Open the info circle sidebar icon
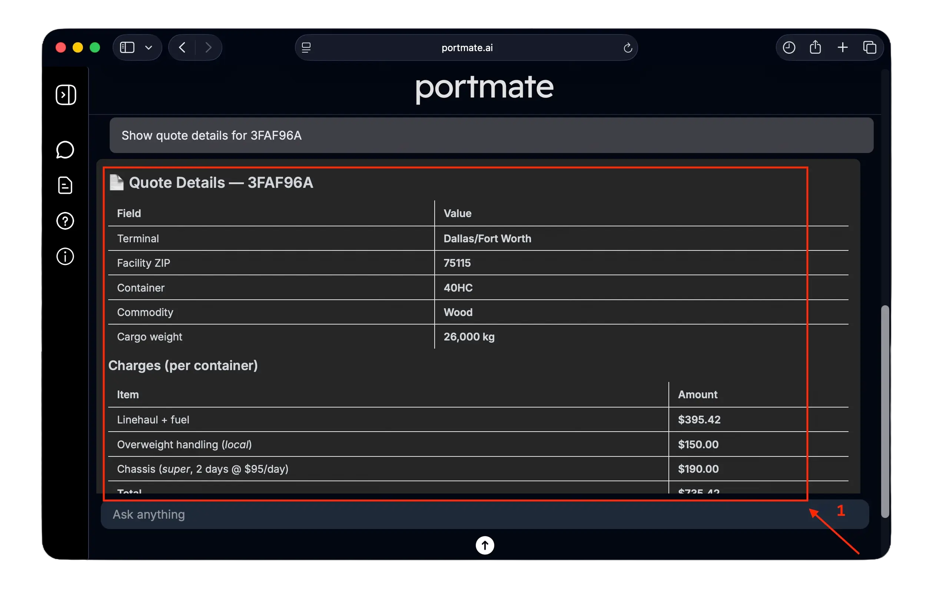 (x=65, y=256)
